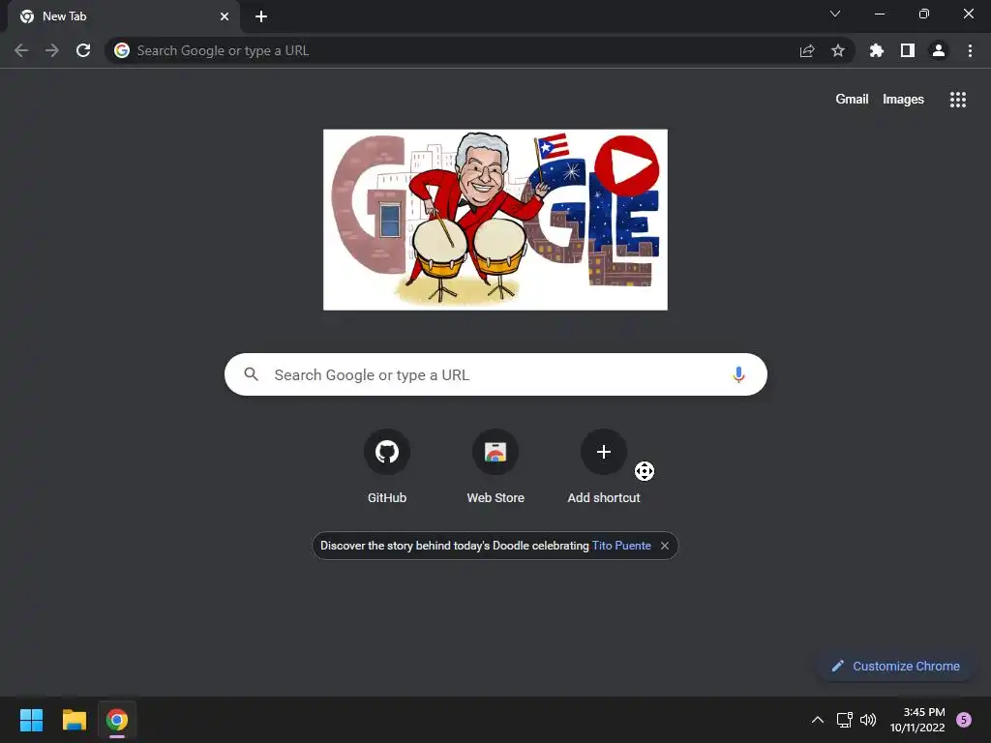The height and width of the screenshot is (743, 991).
Task: Open the Windows Start menu
Action: pos(31,720)
